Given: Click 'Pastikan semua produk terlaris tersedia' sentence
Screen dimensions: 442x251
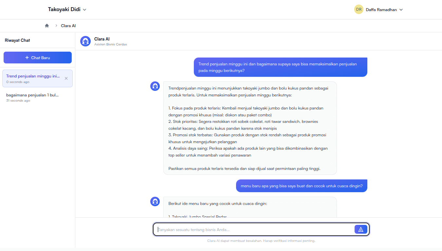Looking at the screenshot, I should click(244, 169).
